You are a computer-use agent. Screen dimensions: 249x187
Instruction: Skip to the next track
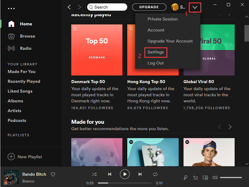[140, 174]
